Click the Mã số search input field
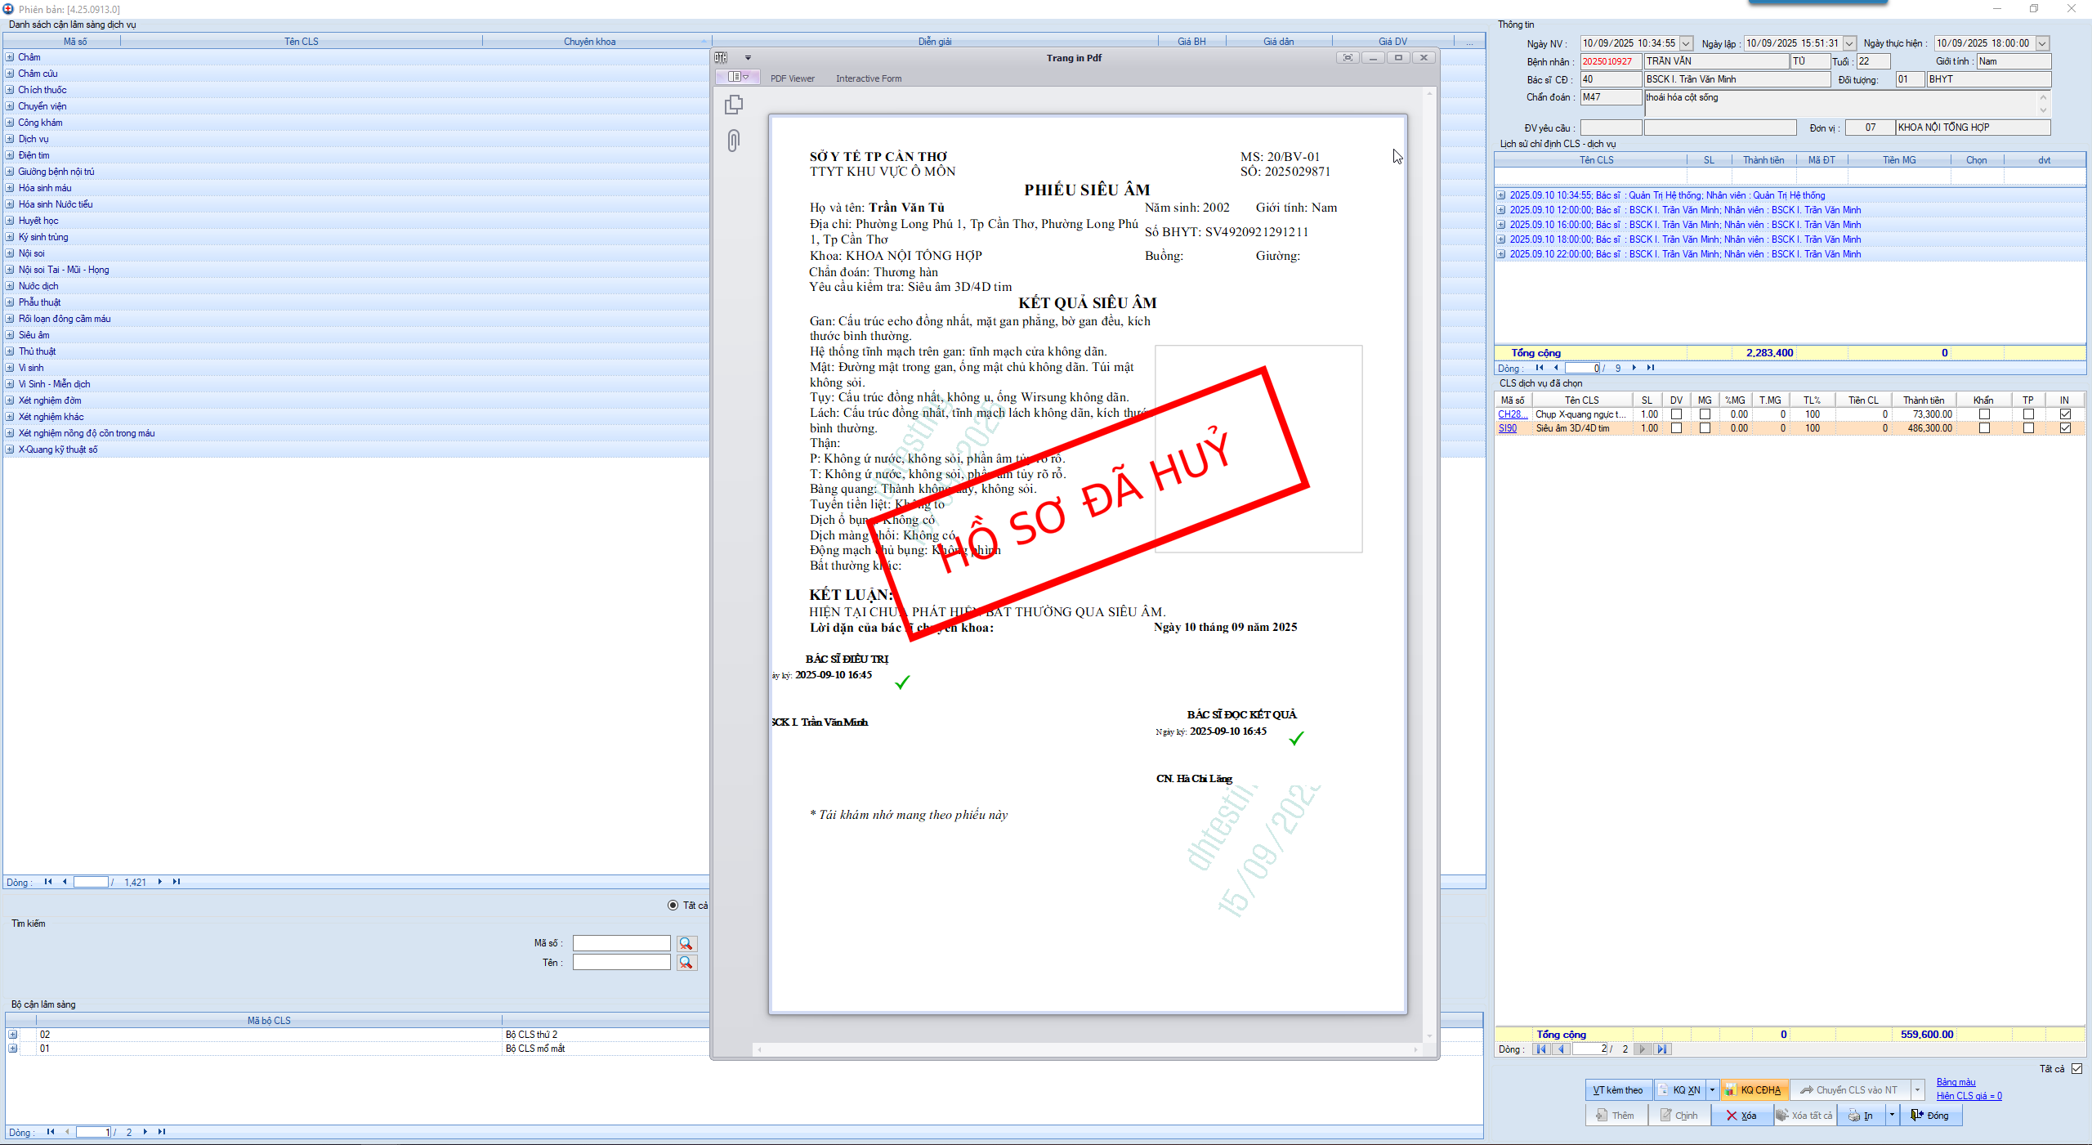Viewport: 2092px width, 1145px height. click(621, 943)
